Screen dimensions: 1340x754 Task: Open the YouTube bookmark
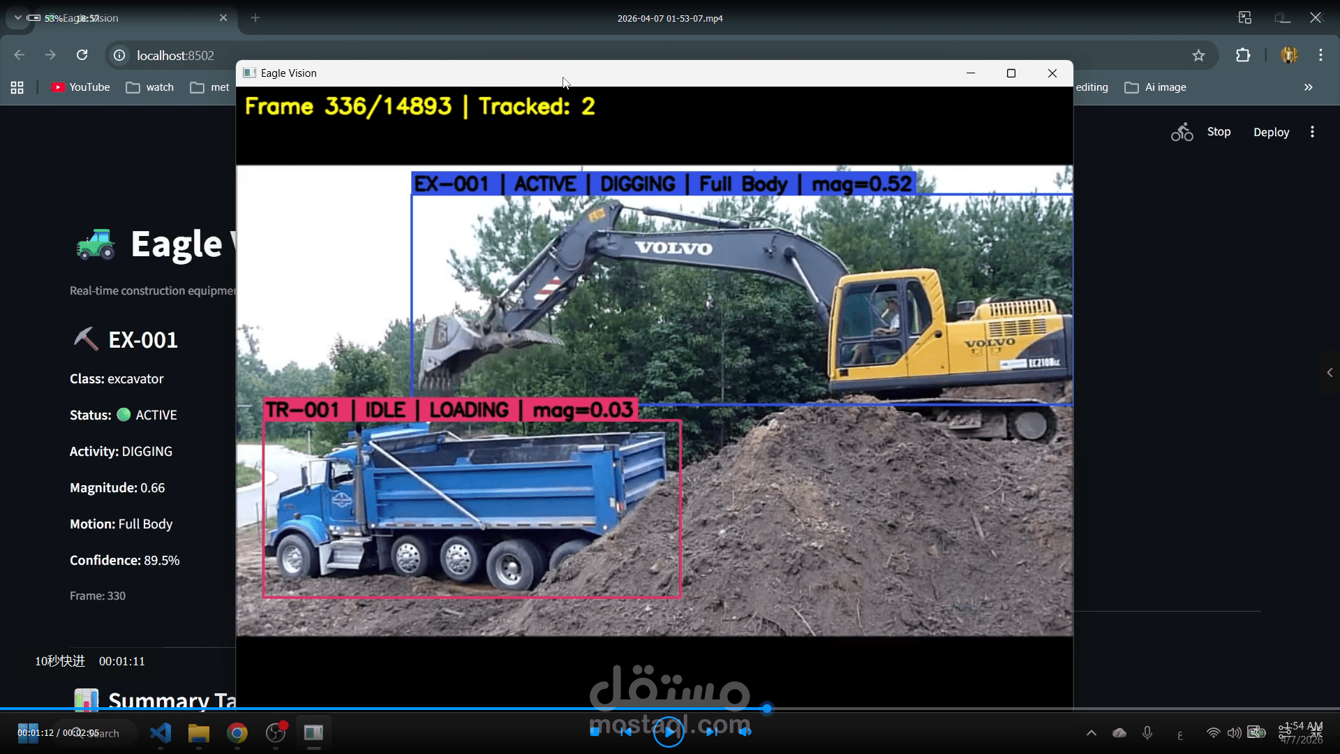[x=81, y=87]
